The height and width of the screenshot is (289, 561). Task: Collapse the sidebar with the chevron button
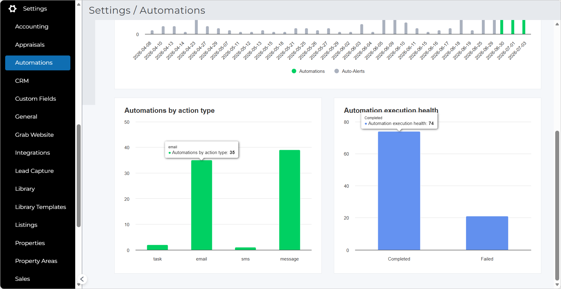point(82,279)
